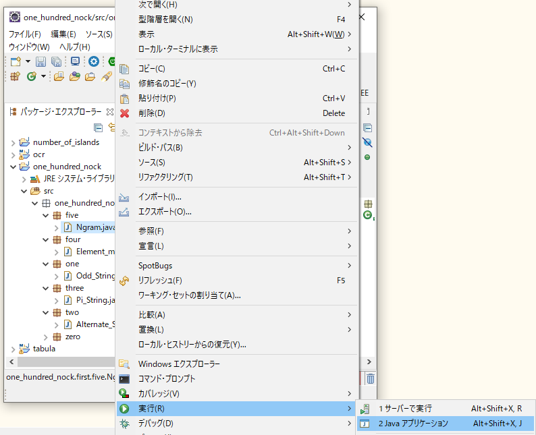Open ローカル・ターミナルに表示 submenu

click(238, 49)
